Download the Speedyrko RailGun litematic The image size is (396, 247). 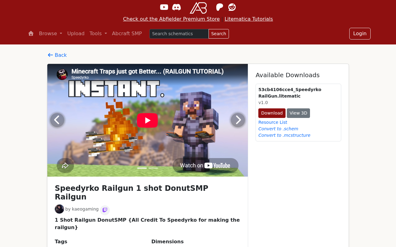click(x=272, y=113)
